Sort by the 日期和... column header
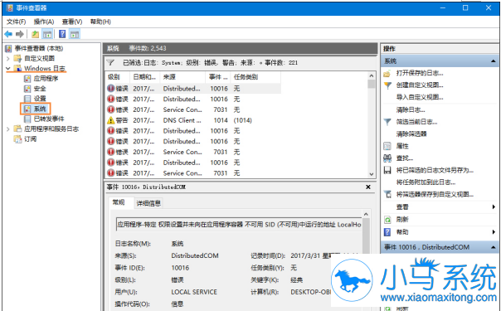The height and width of the screenshot is (311, 501). point(144,77)
